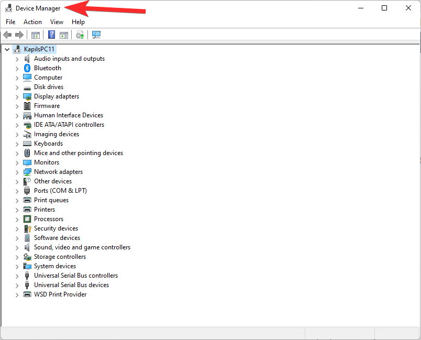Click the Imaging devices camera icon

tap(27, 134)
